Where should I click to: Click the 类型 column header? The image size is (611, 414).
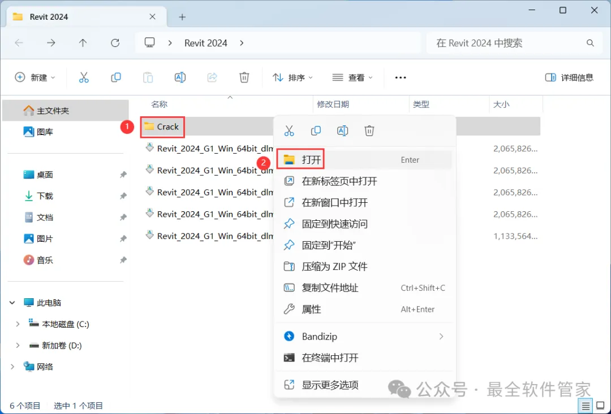[421, 104]
